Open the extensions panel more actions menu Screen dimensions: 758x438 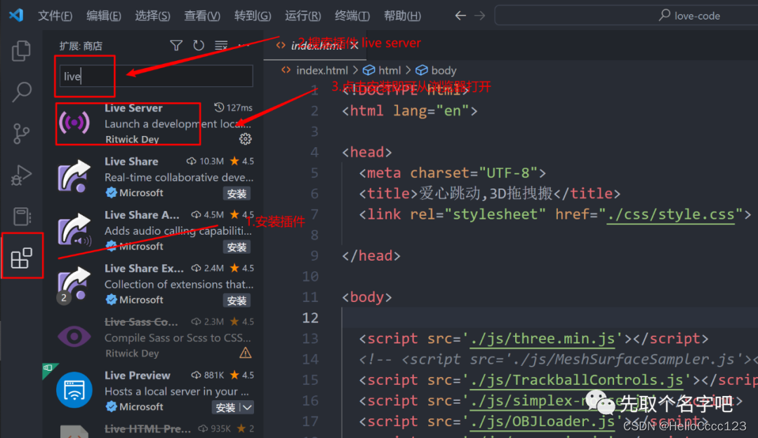click(244, 46)
